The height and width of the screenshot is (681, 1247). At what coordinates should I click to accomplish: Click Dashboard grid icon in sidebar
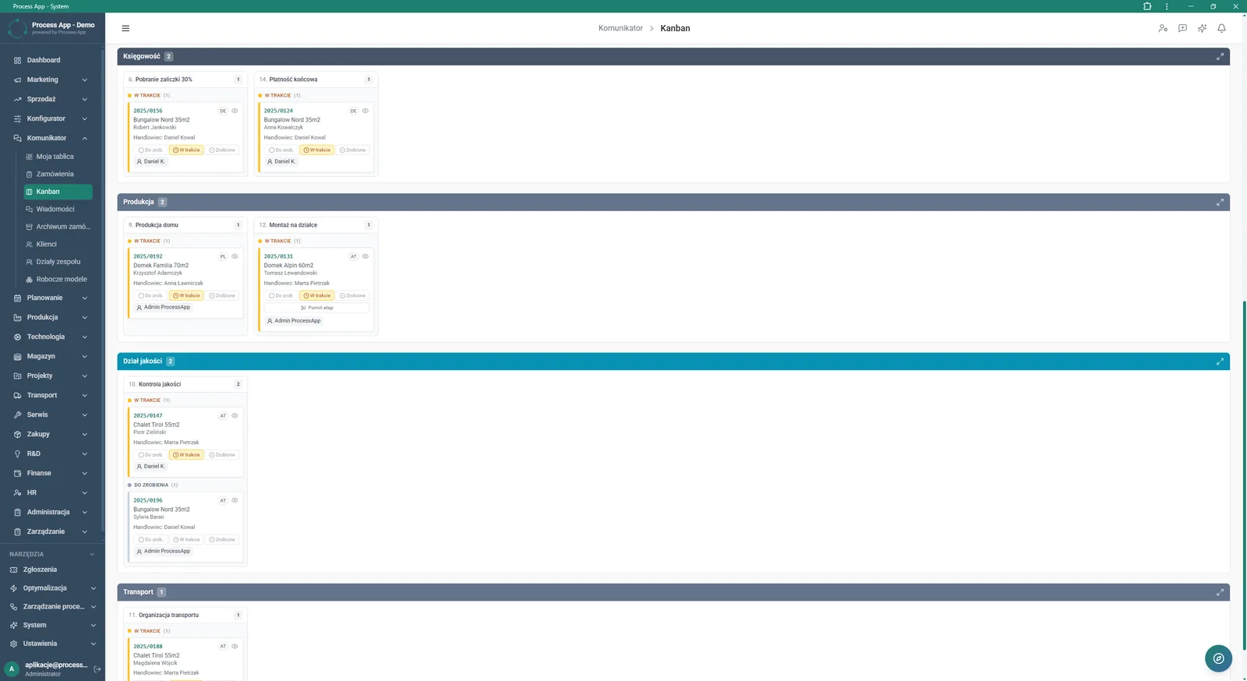(17, 60)
